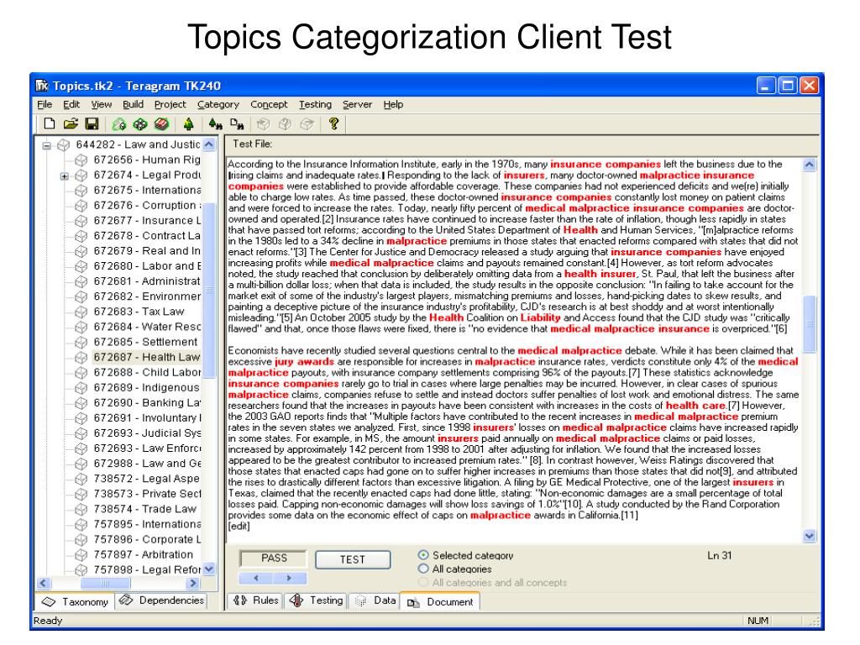The height and width of the screenshot is (645, 860).
Task: Click the Open folder toolbar icon
Action: 71,123
